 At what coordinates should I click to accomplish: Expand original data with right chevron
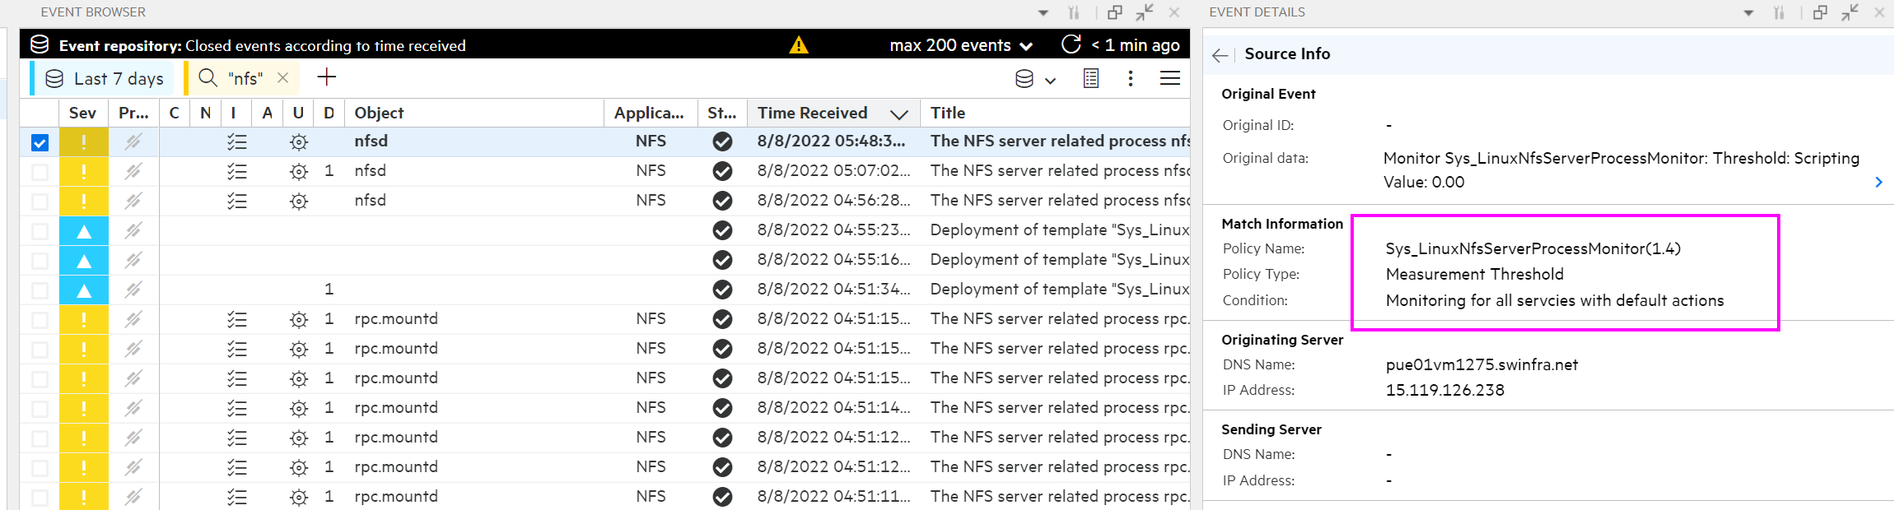(x=1878, y=182)
